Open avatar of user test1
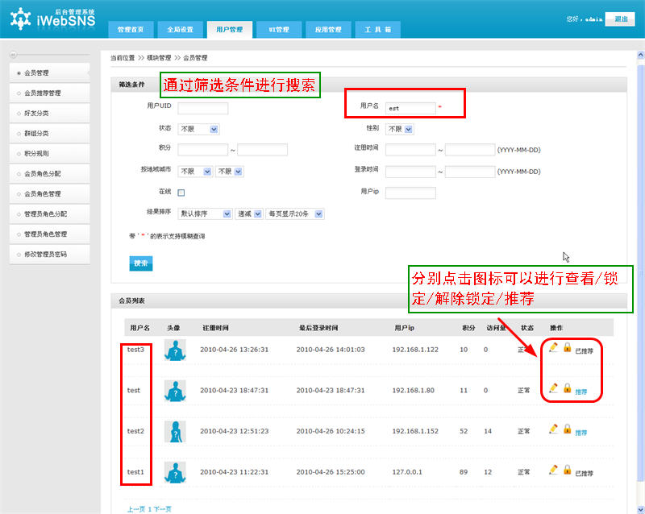Screen dimensions: 645x514 pos(175,472)
